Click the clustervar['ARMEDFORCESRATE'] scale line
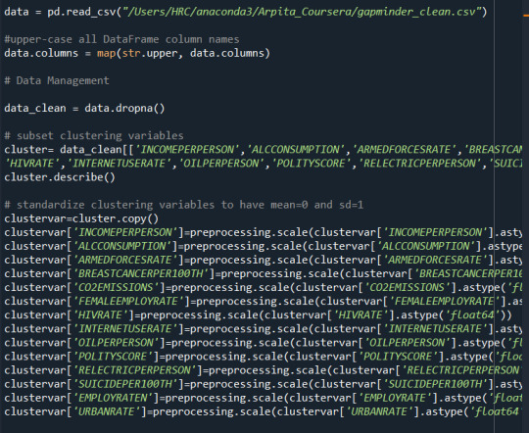Screen dimensions: 529x433 [x=264, y=260]
